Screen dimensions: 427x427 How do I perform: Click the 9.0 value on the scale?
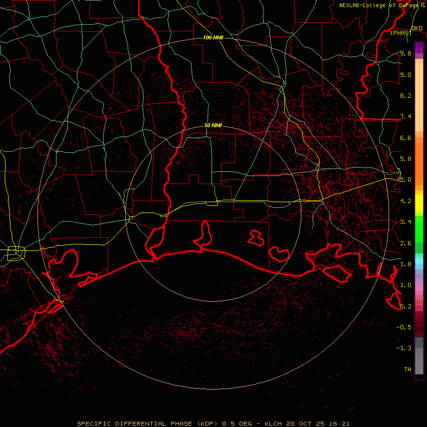[x=406, y=74]
